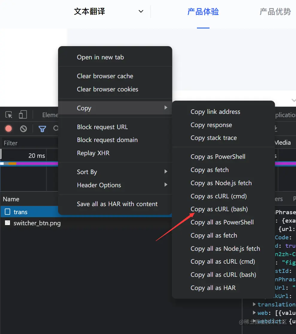Choose Copy stack trace
This screenshot has width=296, height=334.
coord(224,138)
